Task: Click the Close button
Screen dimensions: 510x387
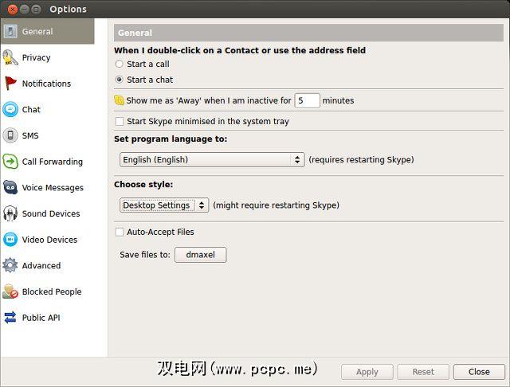Action: pyautogui.click(x=479, y=371)
